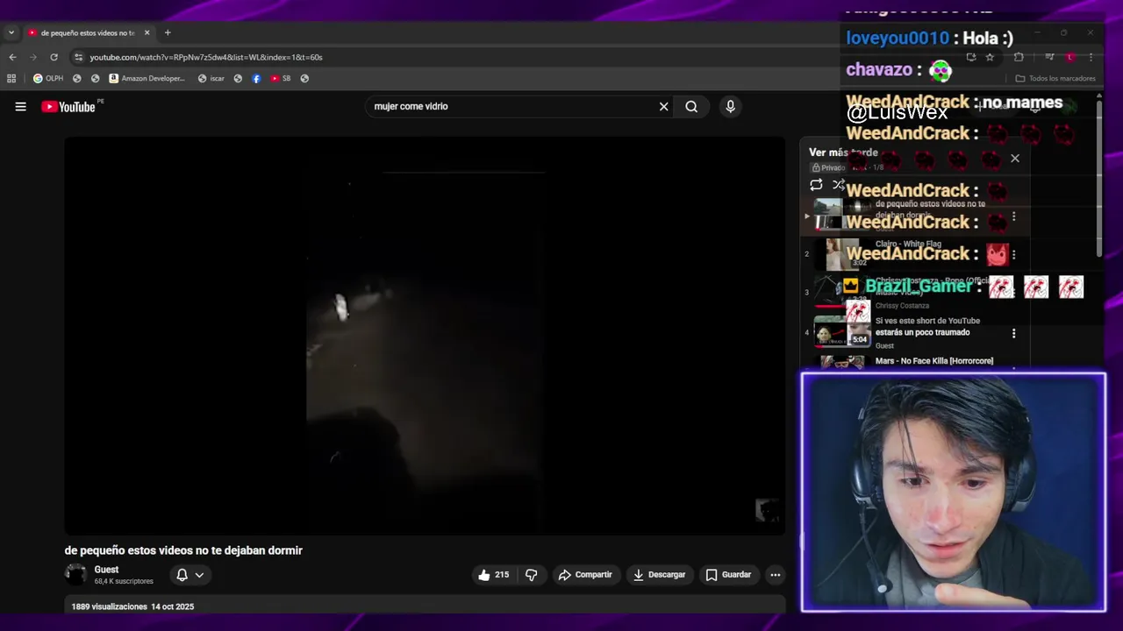The width and height of the screenshot is (1123, 631).
Task: Save the video with Guardar
Action: 728,575
